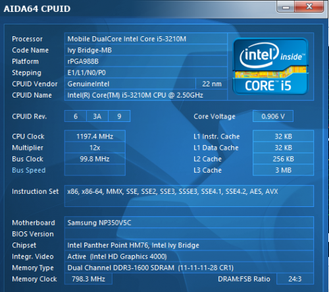Click the AIDA64 CPUID title text
This screenshot has width=329, height=292.
coord(37,9)
